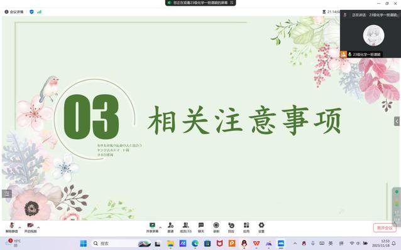Open Microsoft Store taskbar icon
This screenshot has width=401, height=250.
pos(207,244)
